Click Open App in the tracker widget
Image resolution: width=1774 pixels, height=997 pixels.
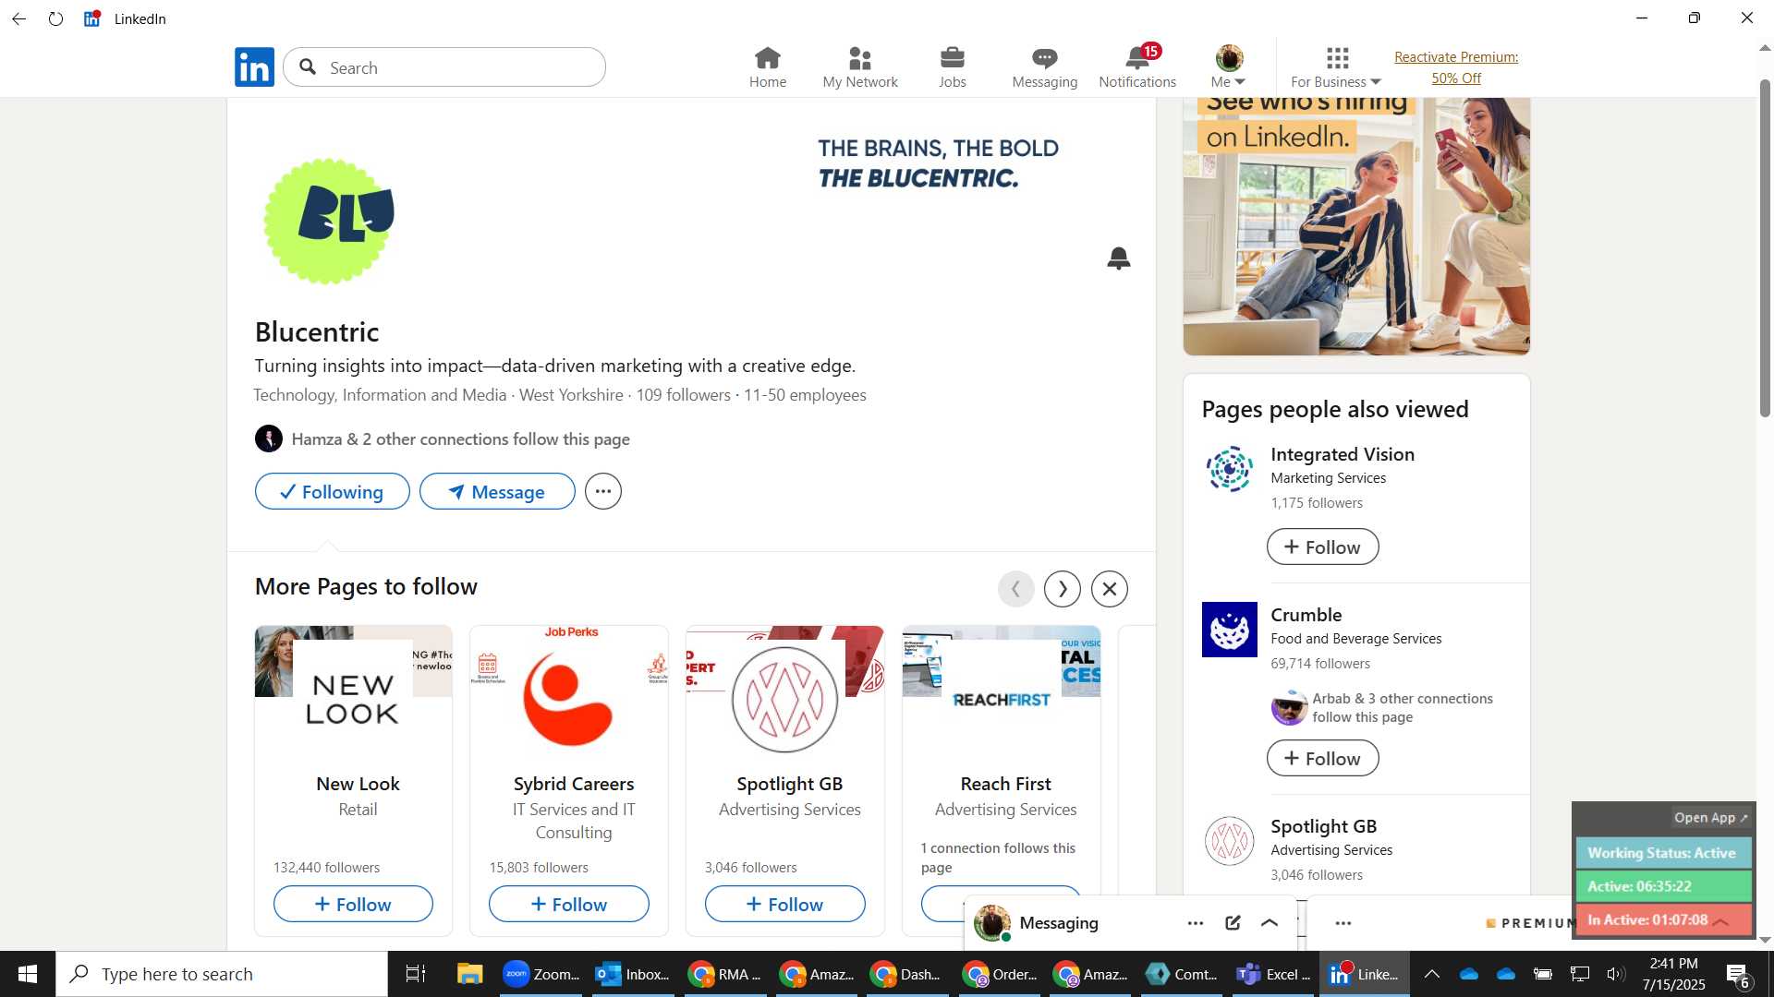1710,818
